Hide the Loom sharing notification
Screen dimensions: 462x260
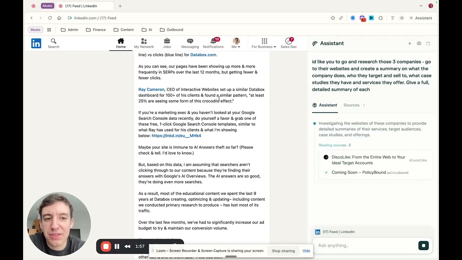(306, 251)
